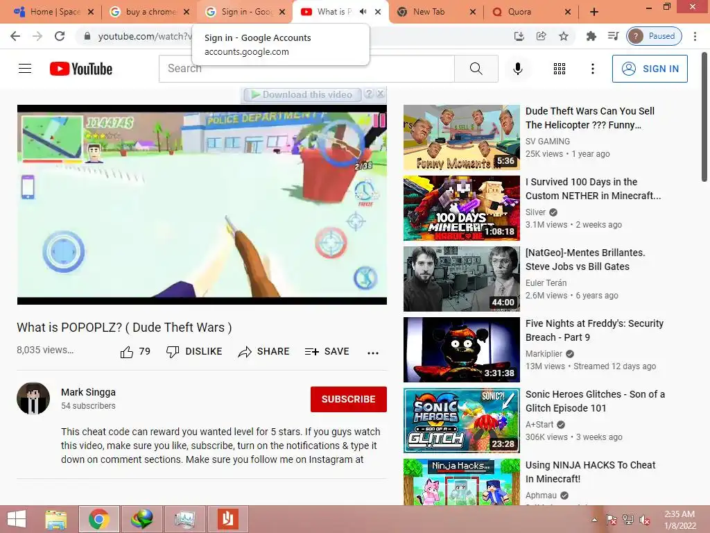
Task: Open Using NINJA HACKS Minecraft video title
Action: tap(591, 472)
